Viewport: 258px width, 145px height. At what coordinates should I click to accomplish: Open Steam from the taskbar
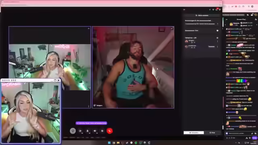click(x=127, y=143)
